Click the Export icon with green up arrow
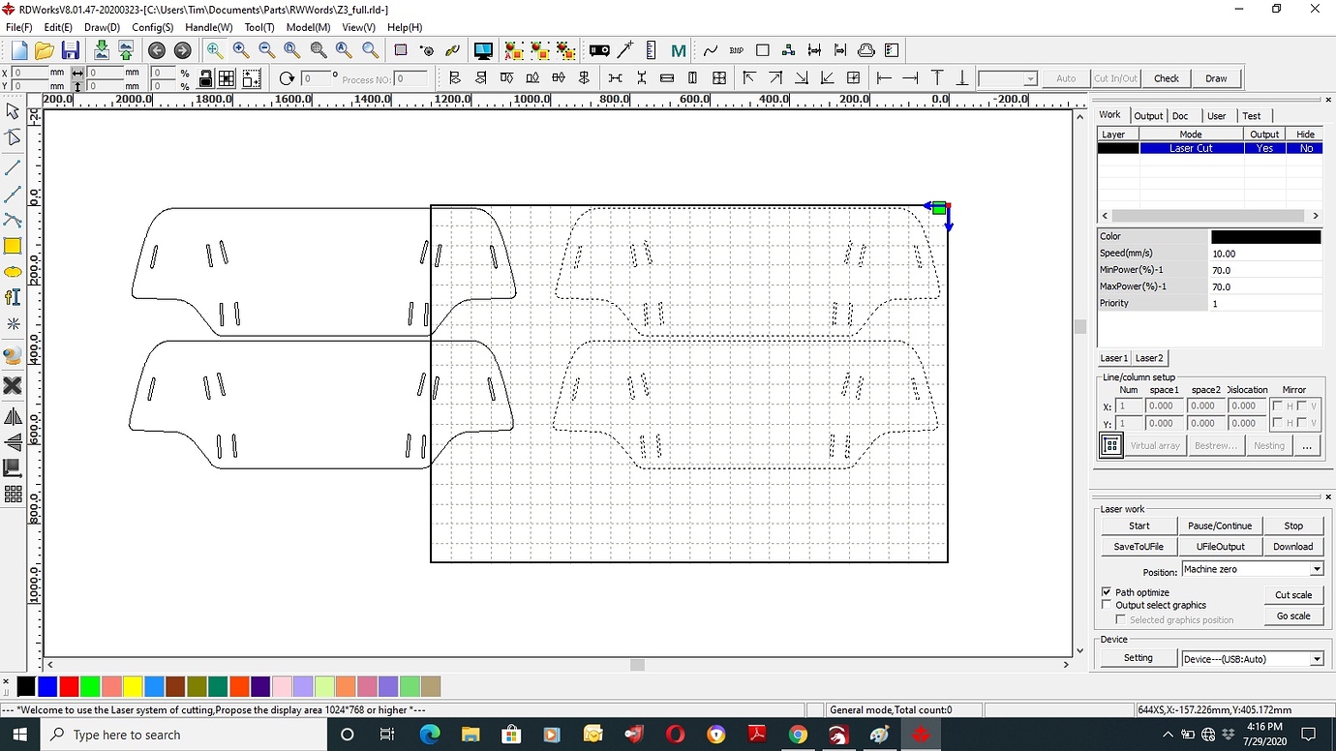The width and height of the screenshot is (1336, 751). [x=126, y=50]
